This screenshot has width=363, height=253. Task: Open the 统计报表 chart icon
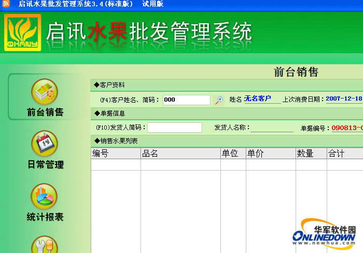coord(44,196)
